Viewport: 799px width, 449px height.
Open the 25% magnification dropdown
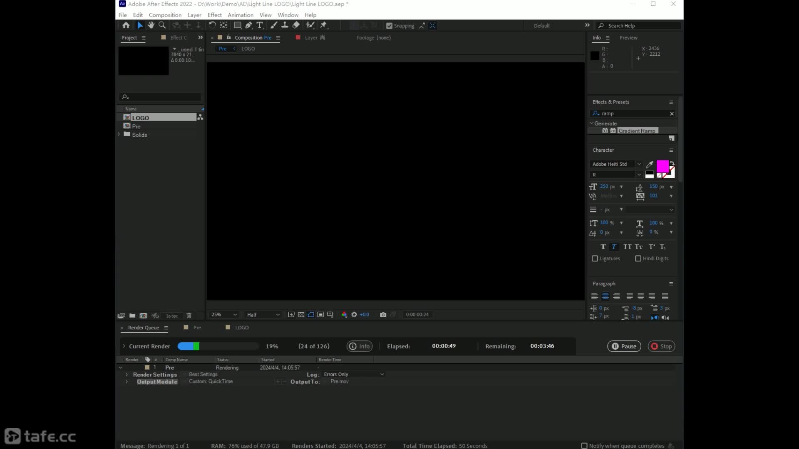(x=224, y=315)
